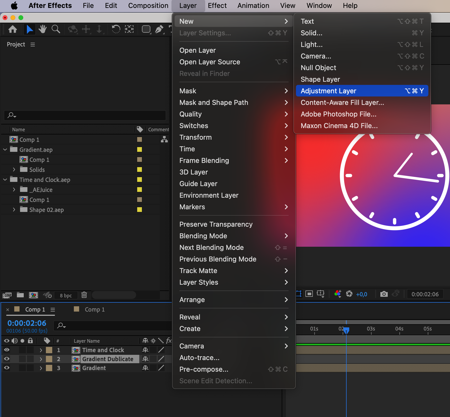Click the new folder icon in Project panel
Screen dimensions: 450x417
[20, 295]
